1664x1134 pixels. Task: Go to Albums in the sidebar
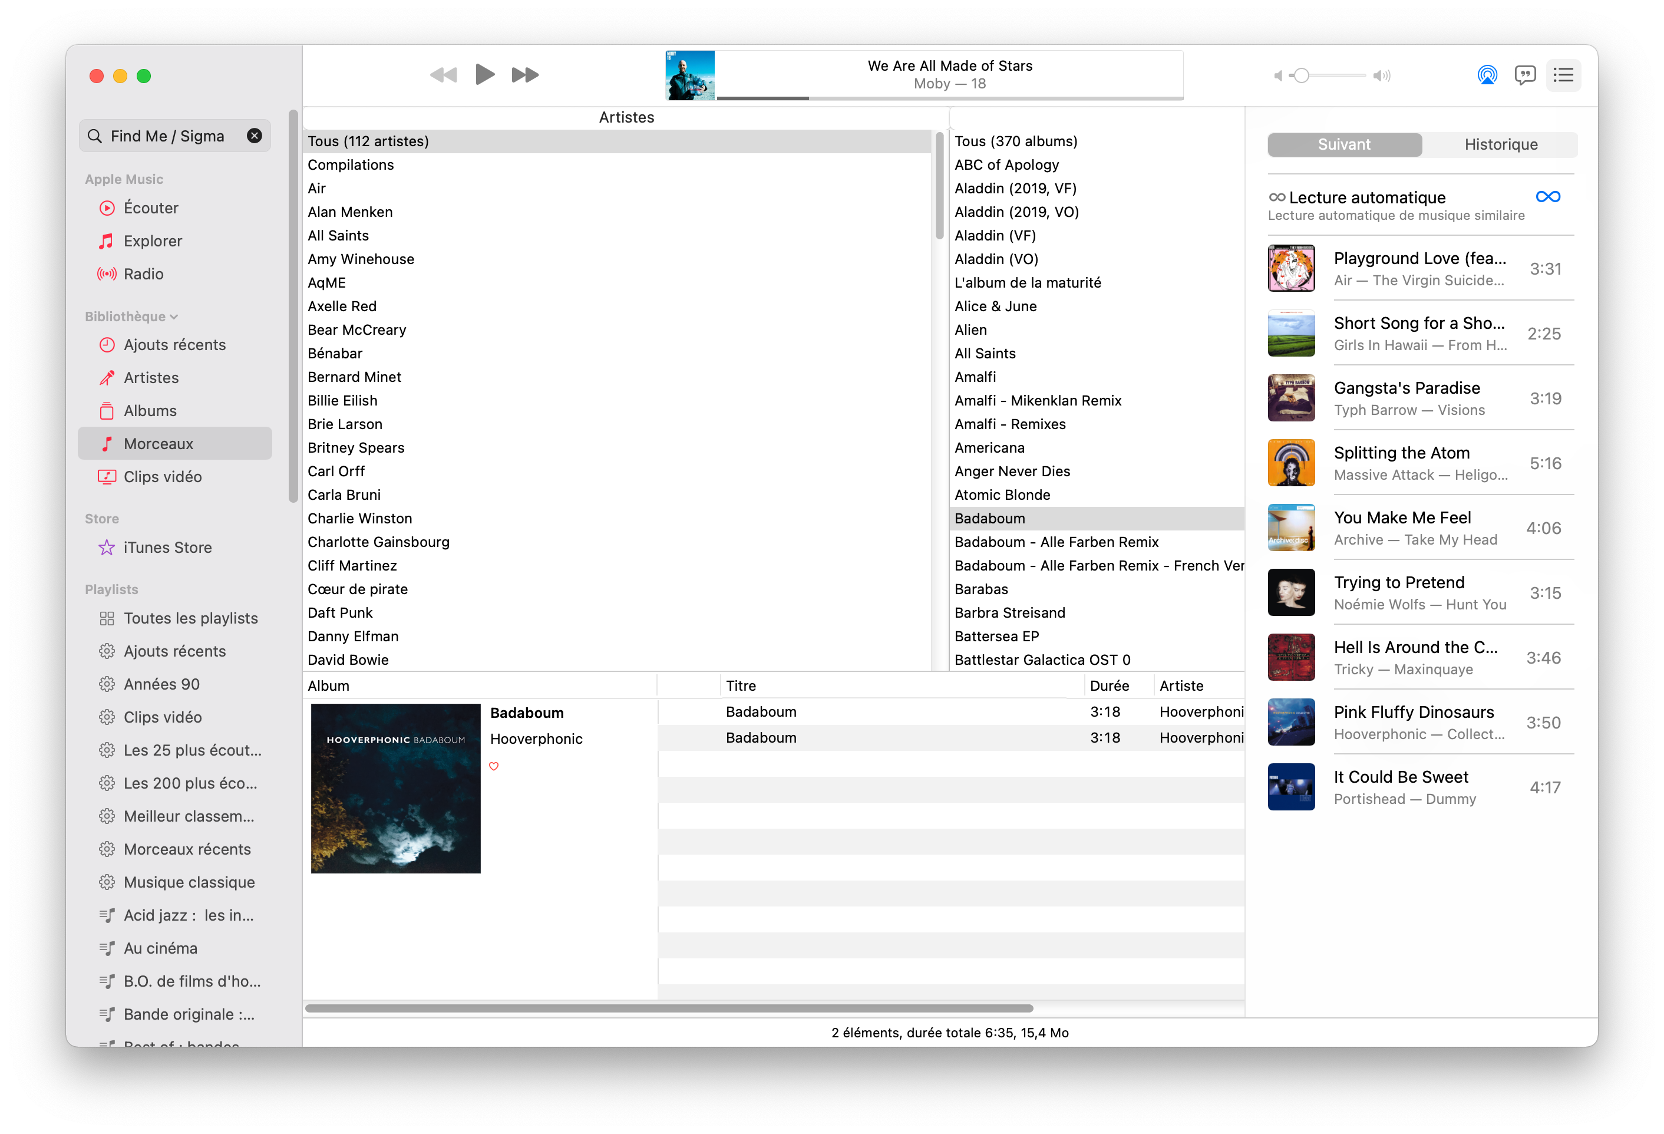pyautogui.click(x=174, y=410)
